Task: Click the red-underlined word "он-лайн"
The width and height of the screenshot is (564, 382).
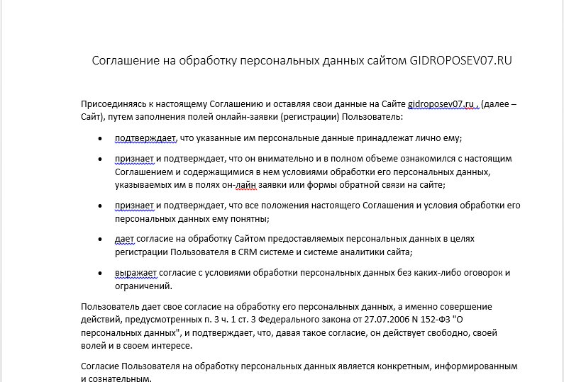Action: (239, 185)
